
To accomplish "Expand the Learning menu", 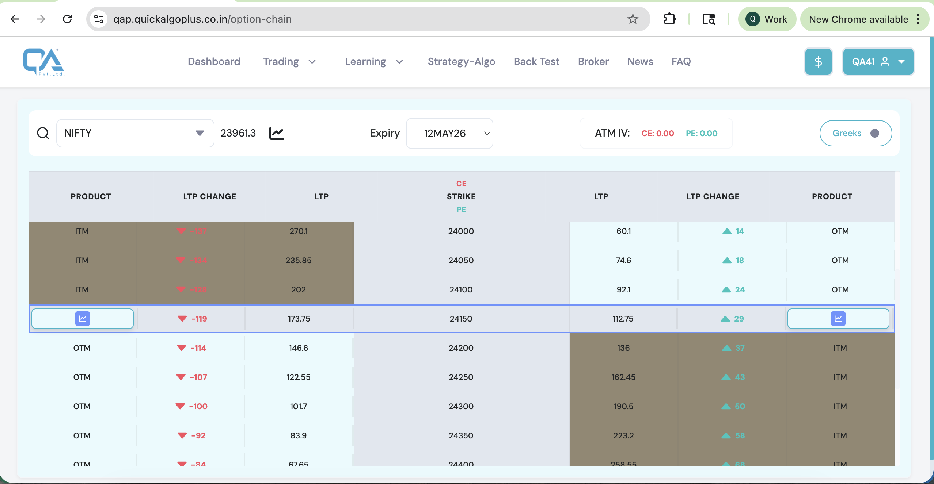I will (x=374, y=61).
